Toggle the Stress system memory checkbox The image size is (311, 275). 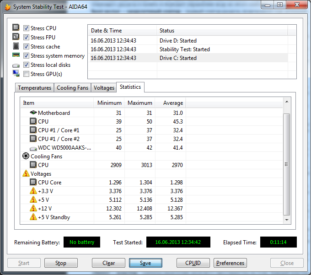tap(26, 55)
